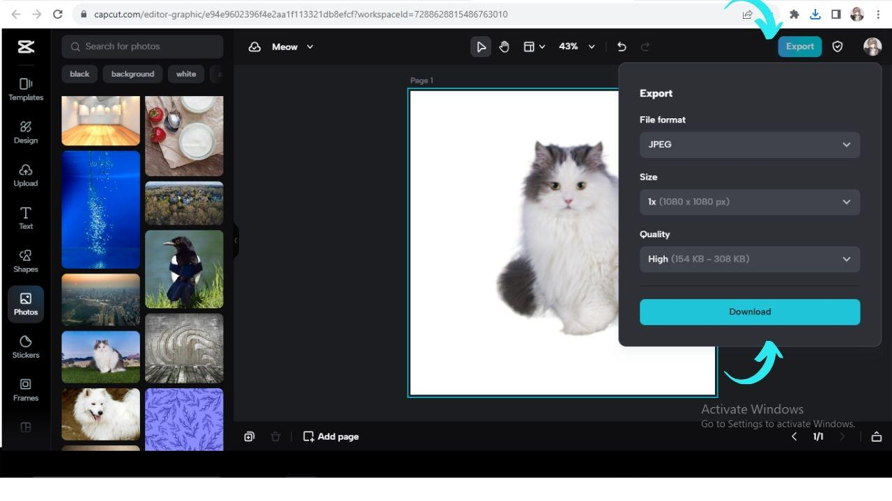Select the magpie bird photo
892x501 pixels.
[x=184, y=269]
